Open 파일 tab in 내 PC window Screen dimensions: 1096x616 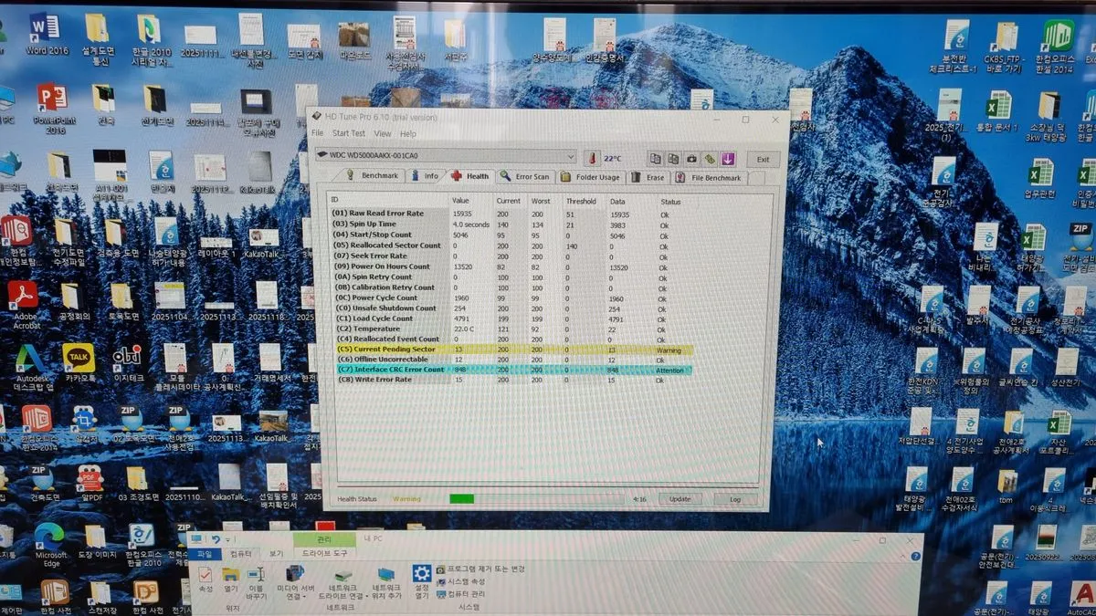[205, 554]
